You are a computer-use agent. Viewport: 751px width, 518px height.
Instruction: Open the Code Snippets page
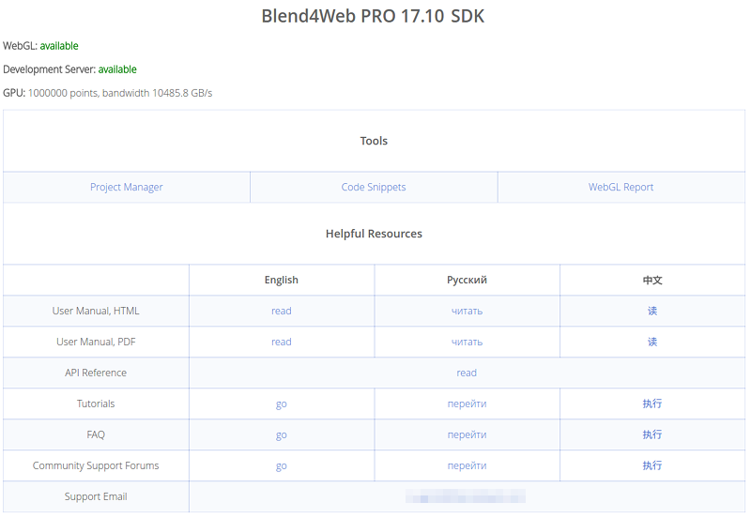click(x=374, y=187)
